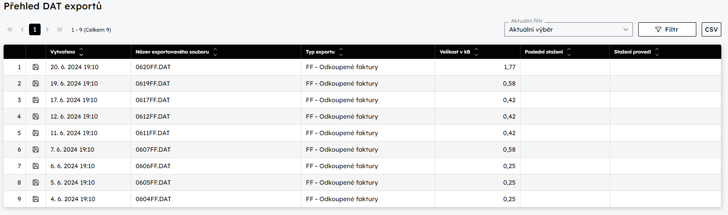Go to next page arrow
Screen dimensions: 728x215
[x=47, y=29]
